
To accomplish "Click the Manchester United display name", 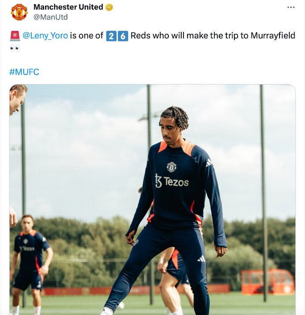I will 68,7.
